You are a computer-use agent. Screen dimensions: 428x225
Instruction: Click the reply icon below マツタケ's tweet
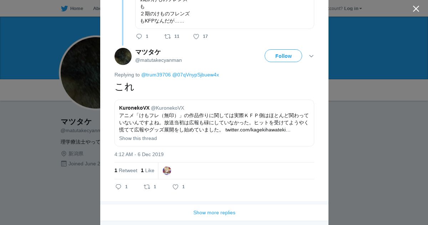[118, 187]
